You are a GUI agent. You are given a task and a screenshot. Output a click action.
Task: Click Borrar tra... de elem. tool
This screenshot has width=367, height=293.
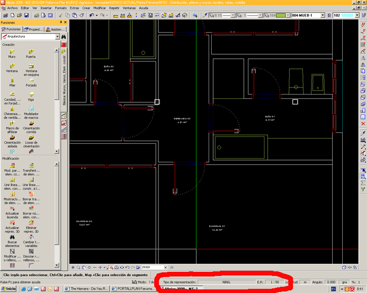[x=31, y=198]
